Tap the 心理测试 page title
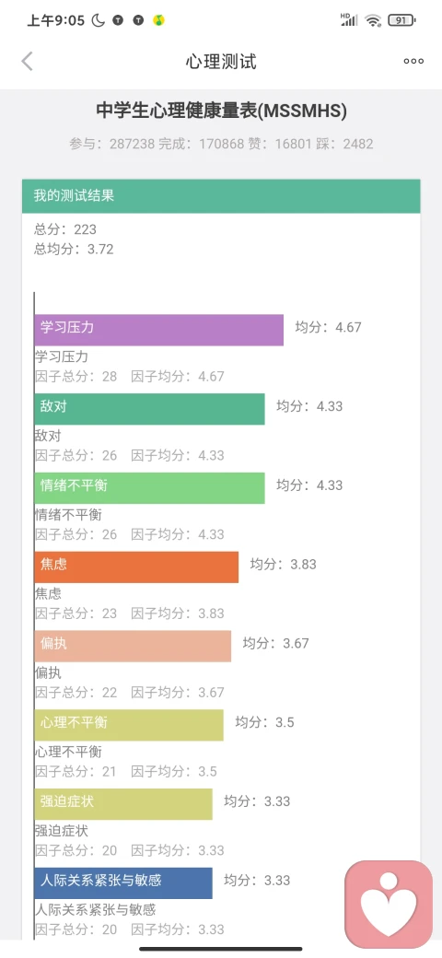Image resolution: width=442 pixels, height=958 pixels. (x=221, y=61)
